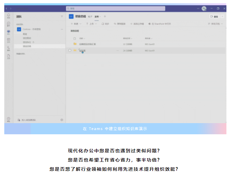Open the 知识库 folder name
The height and width of the screenshot is (174, 232).
tap(82, 51)
